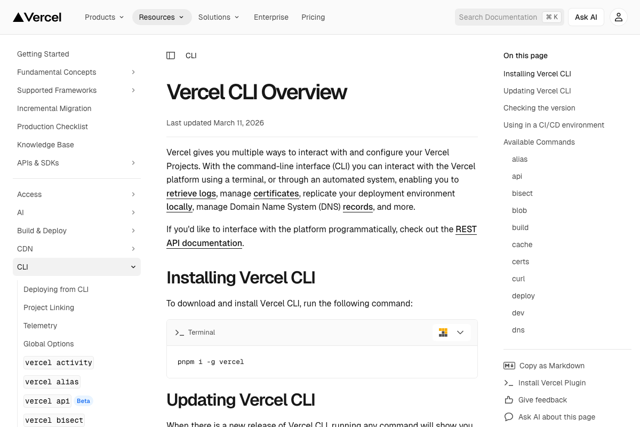Jump to bisect in On this page
The width and height of the screenshot is (640, 427).
tap(522, 193)
